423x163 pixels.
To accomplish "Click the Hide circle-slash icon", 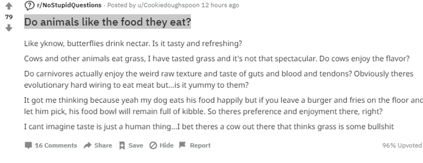I will 153,145.
